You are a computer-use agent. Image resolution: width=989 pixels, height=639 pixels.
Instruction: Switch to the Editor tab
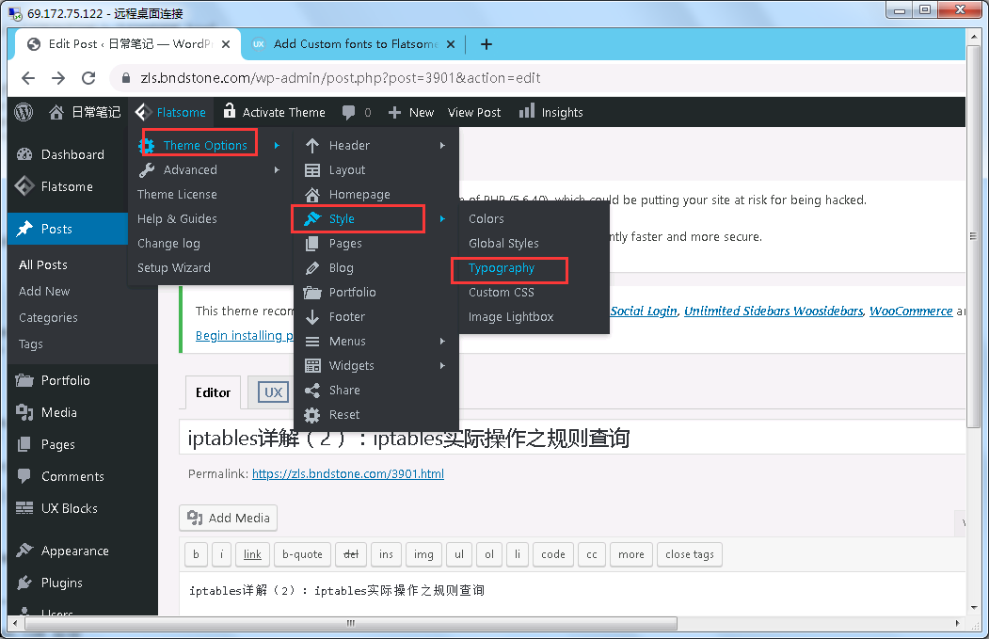tap(214, 392)
